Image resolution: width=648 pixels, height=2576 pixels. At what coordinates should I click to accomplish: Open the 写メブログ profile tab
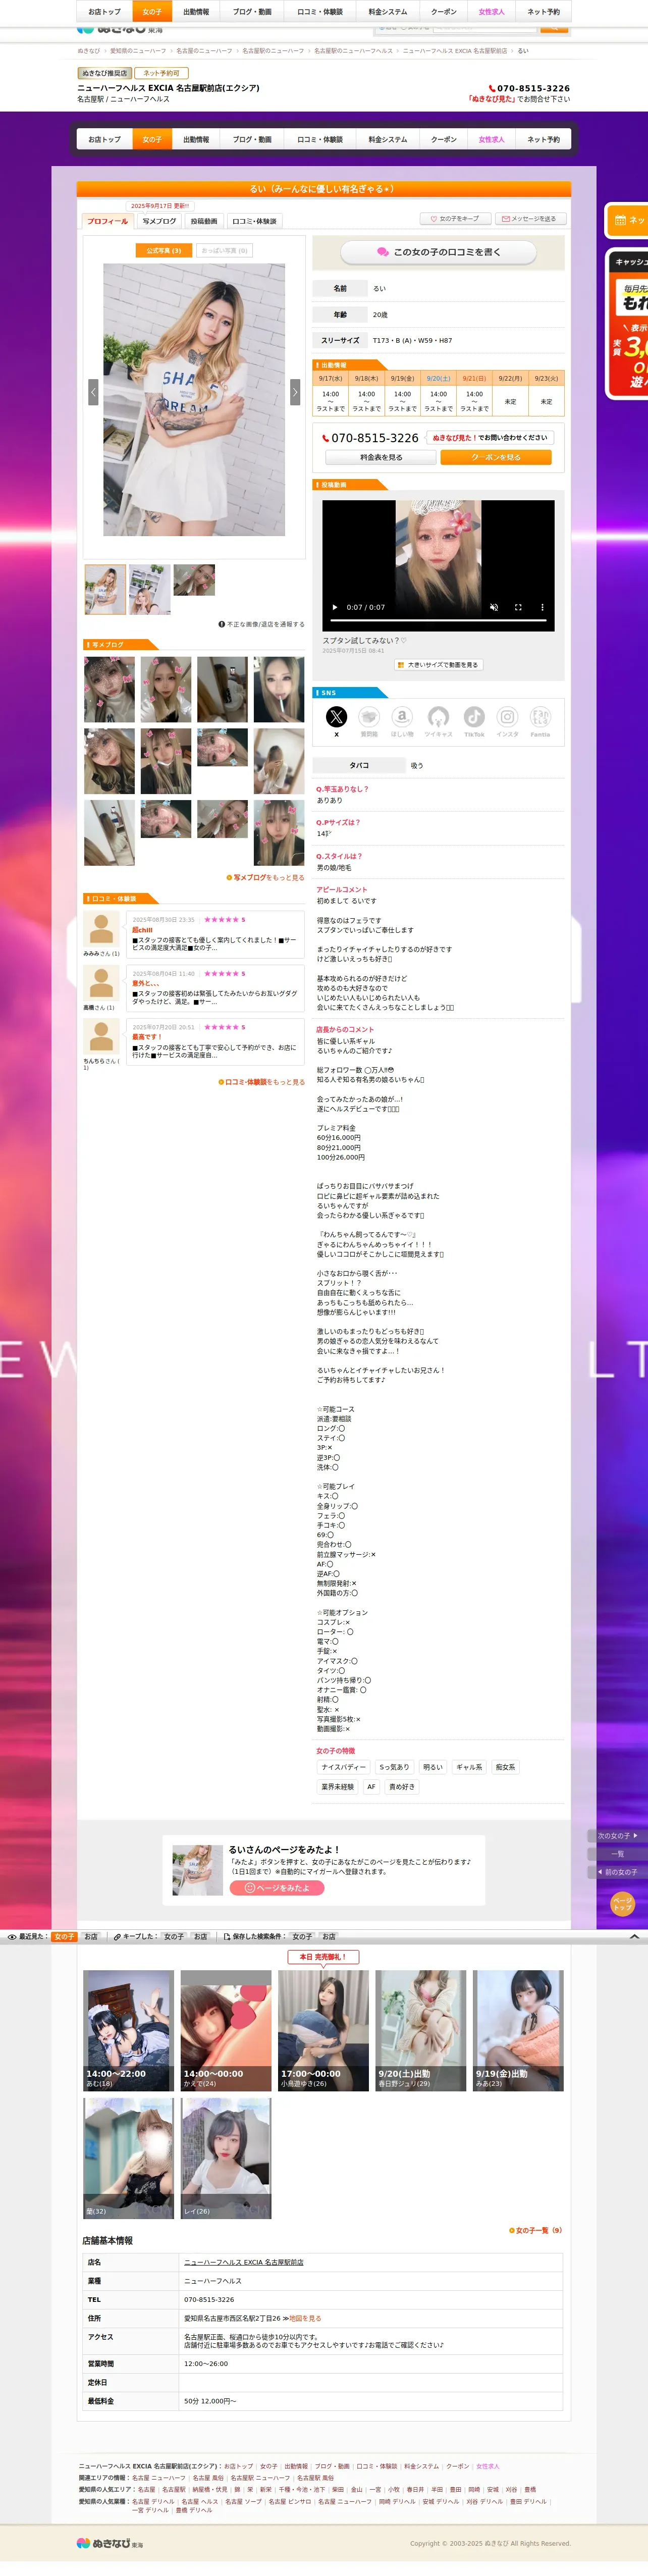159,221
